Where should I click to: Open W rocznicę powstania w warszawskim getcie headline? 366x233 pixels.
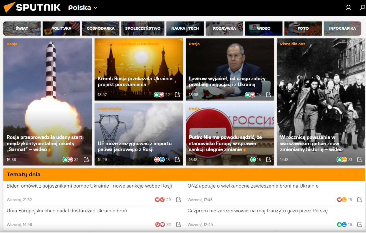tap(311, 143)
